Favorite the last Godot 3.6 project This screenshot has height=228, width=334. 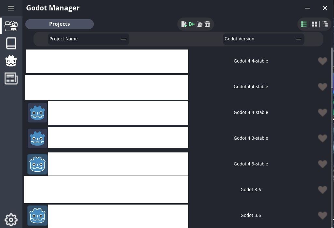(x=323, y=215)
